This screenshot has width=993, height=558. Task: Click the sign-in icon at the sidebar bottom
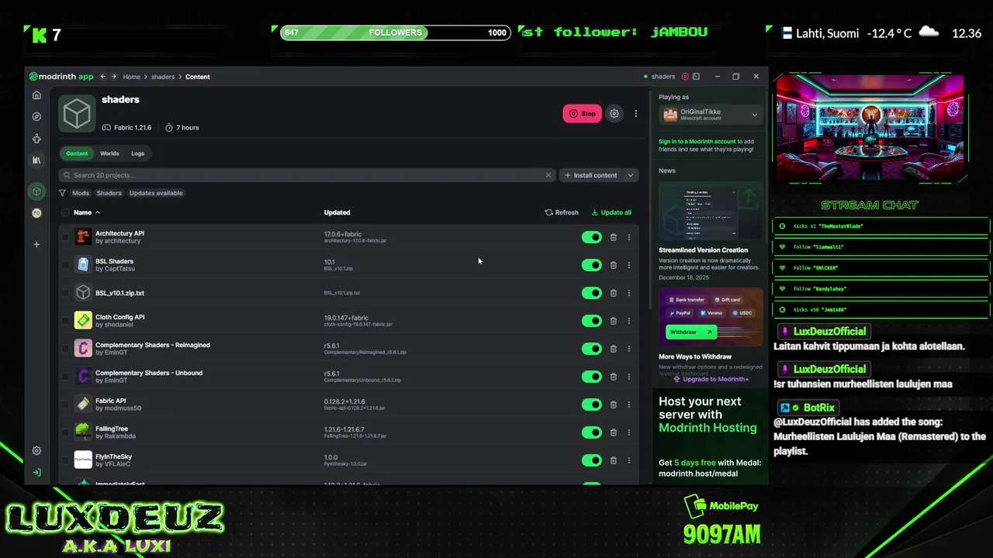[36, 473]
